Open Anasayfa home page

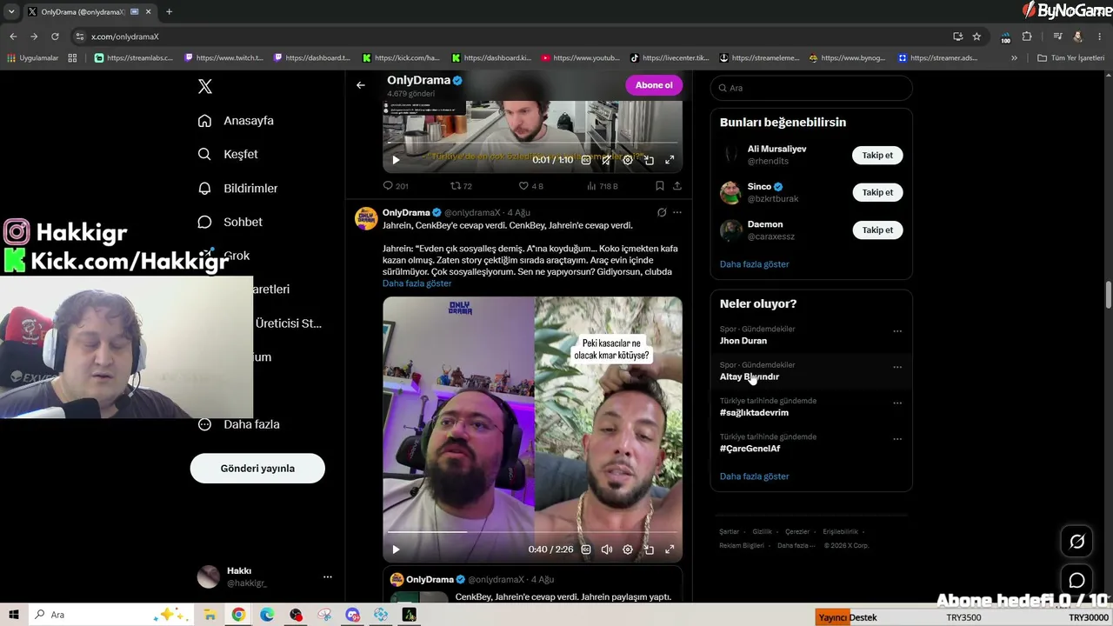pos(236,121)
